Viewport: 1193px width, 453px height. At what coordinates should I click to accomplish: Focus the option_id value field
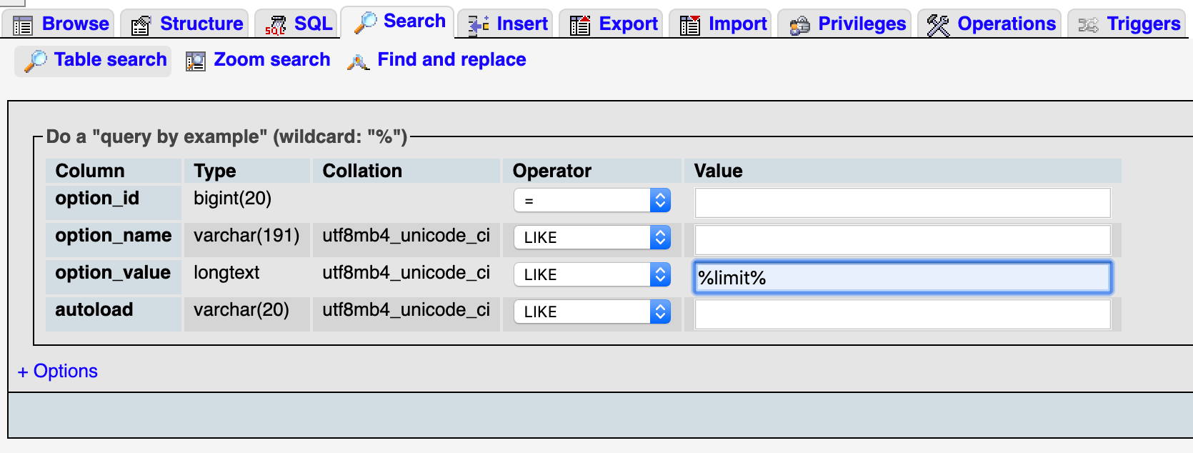click(x=902, y=203)
